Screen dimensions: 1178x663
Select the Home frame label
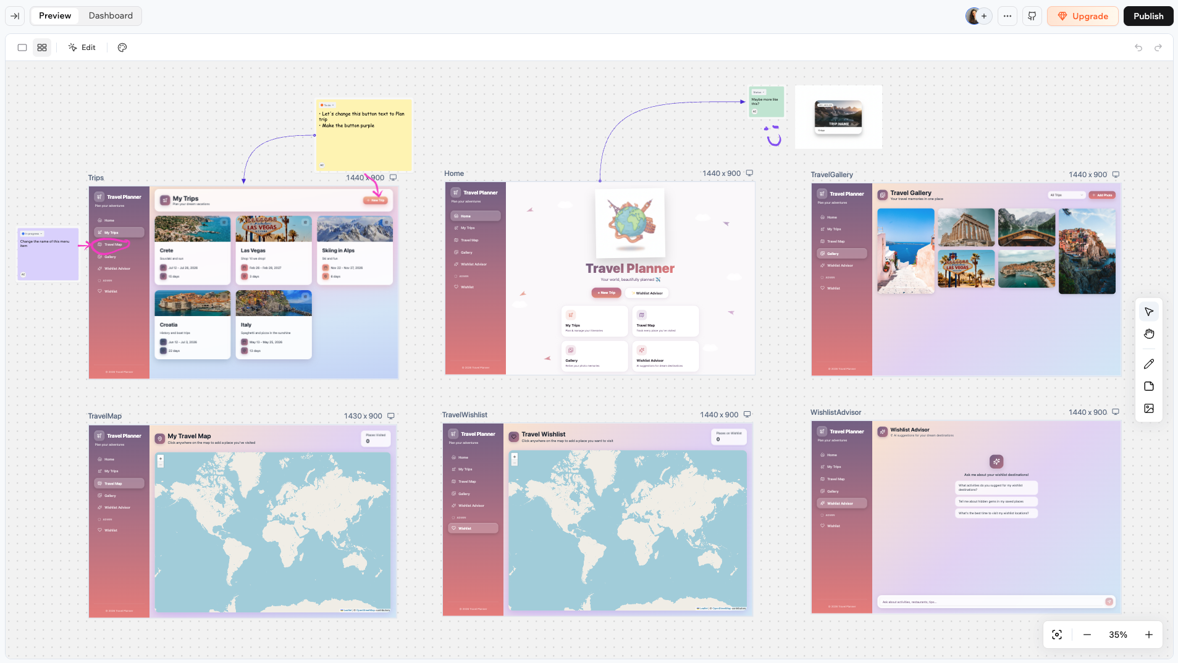tap(454, 173)
